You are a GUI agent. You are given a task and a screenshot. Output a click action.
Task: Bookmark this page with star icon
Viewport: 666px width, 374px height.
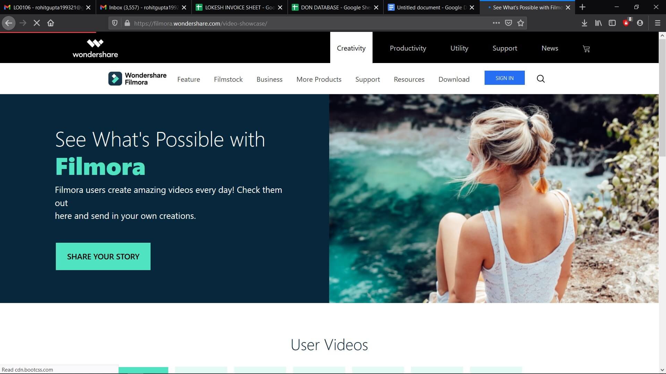pos(521,23)
